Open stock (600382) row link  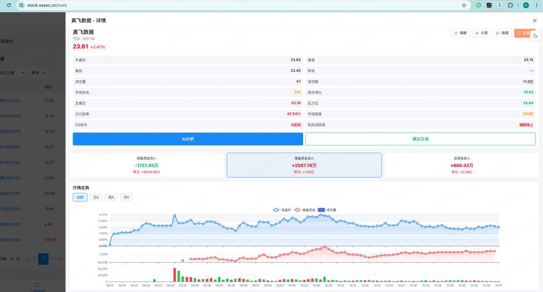tap(10, 224)
